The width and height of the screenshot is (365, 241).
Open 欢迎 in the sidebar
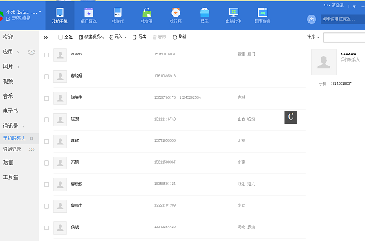click(x=8, y=37)
